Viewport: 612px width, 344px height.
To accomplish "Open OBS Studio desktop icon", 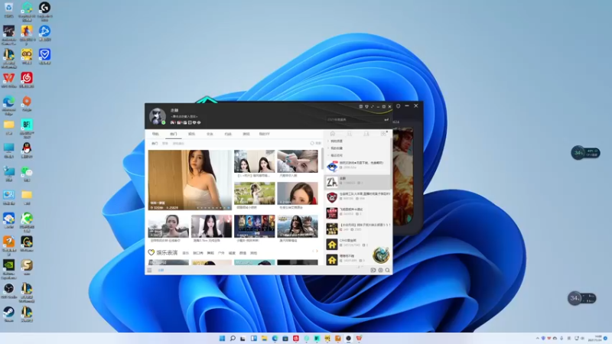I will tap(8, 290).
